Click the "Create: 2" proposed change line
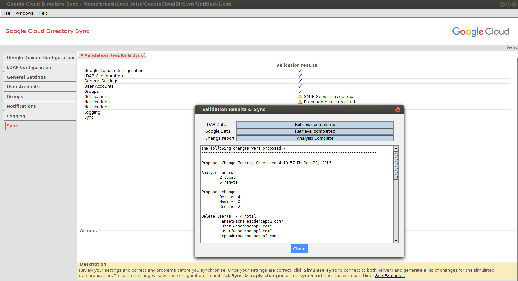 (230, 207)
